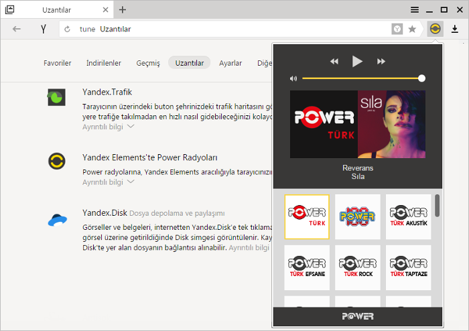Image resolution: width=469 pixels, height=331 pixels.
Task: Switch to the Geçmiş tab
Action: (x=148, y=63)
